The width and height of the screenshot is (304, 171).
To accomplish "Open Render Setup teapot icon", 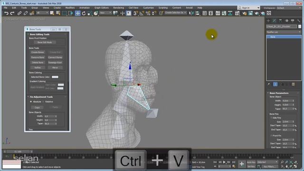I will pos(244,13).
